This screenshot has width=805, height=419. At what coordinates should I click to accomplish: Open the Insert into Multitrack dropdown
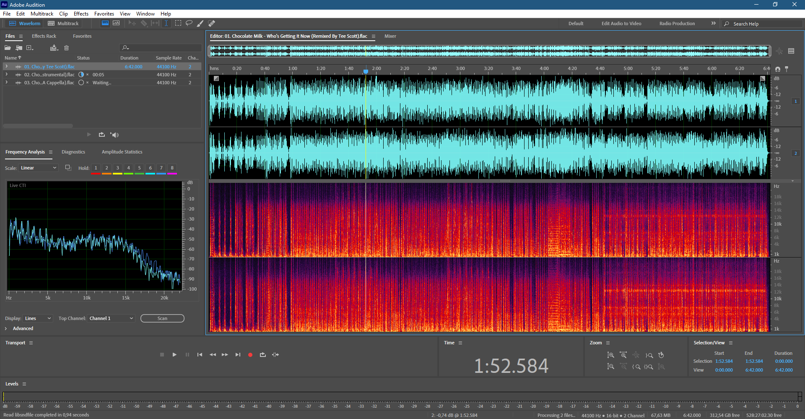tap(54, 48)
